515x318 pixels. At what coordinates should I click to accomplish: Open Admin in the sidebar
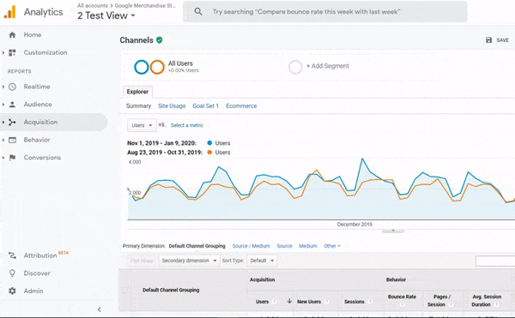33,291
